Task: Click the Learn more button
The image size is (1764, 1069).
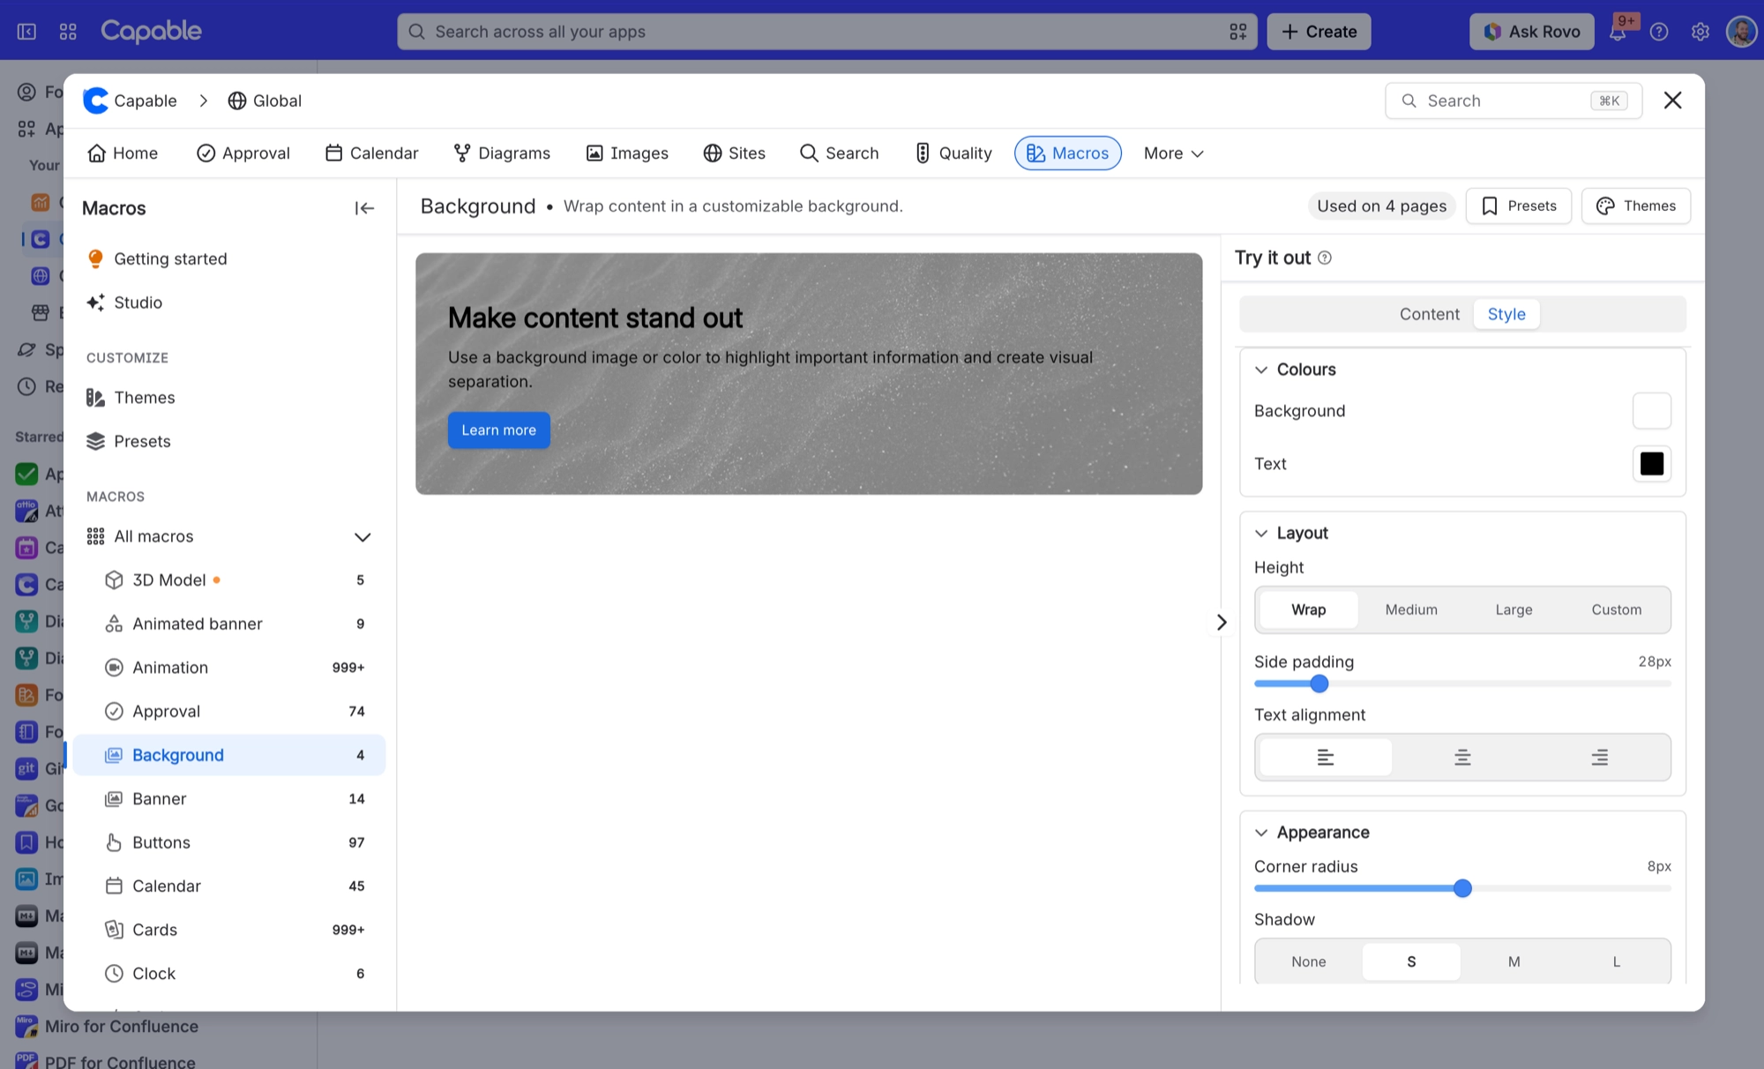Action: coord(499,430)
